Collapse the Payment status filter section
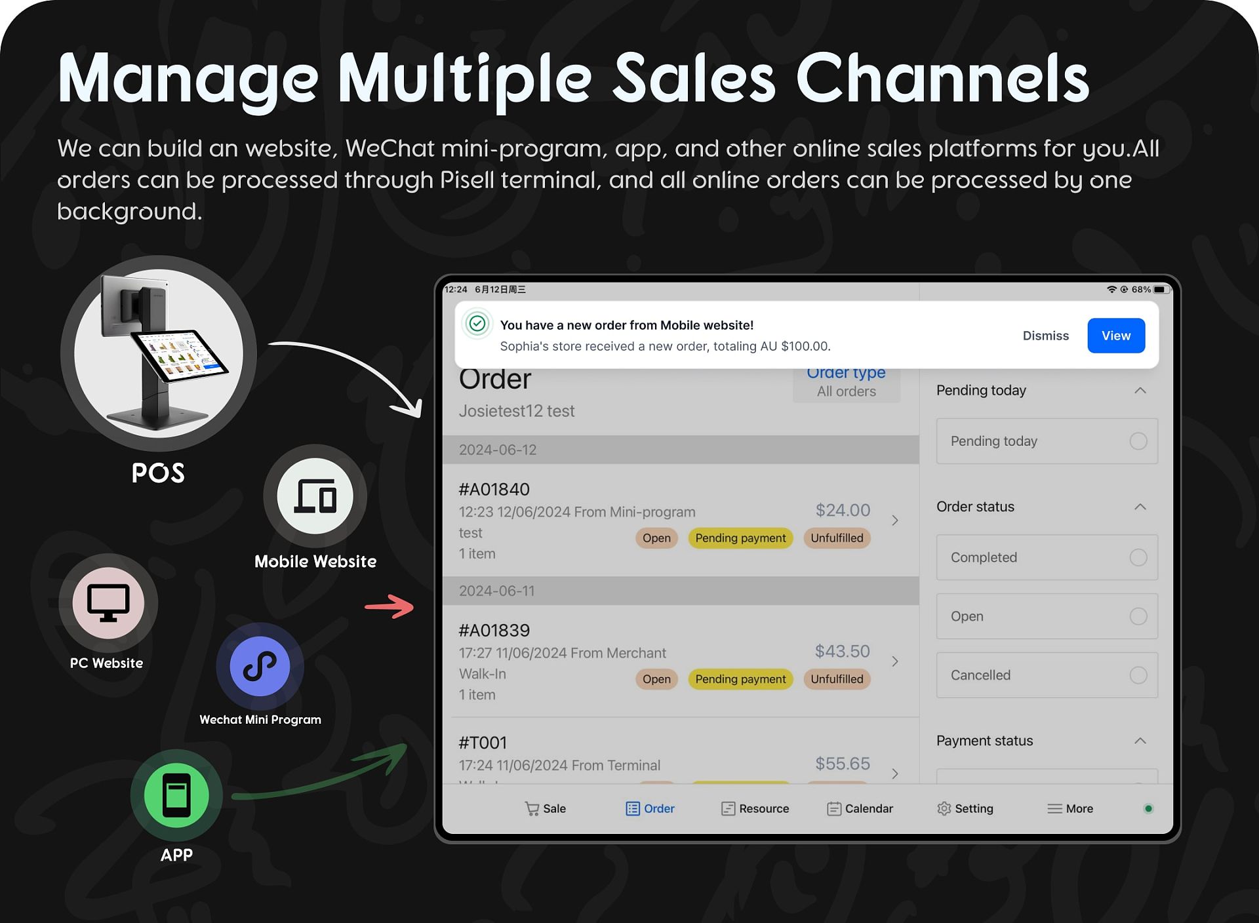 click(1140, 741)
